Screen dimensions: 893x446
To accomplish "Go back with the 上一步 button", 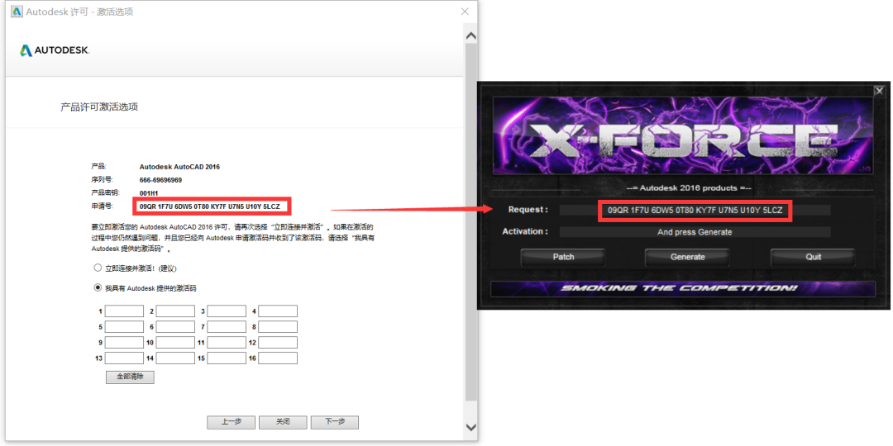I will pos(231,422).
